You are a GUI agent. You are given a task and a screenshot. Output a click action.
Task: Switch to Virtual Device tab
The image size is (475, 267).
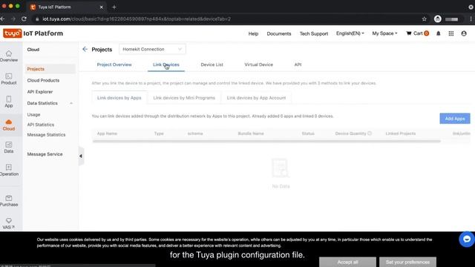point(259,65)
